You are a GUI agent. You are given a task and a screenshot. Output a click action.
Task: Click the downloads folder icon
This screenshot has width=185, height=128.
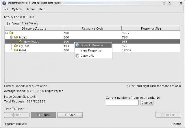[21, 41]
